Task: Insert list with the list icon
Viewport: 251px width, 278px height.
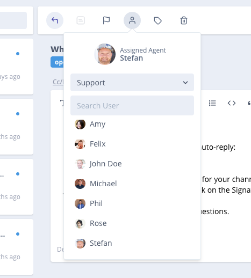Action: click(212, 103)
